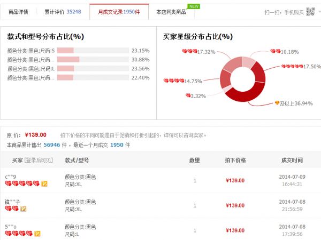This screenshot has height=240, width=321.
Task: Click the 17.32% label text
Action: 207,52
